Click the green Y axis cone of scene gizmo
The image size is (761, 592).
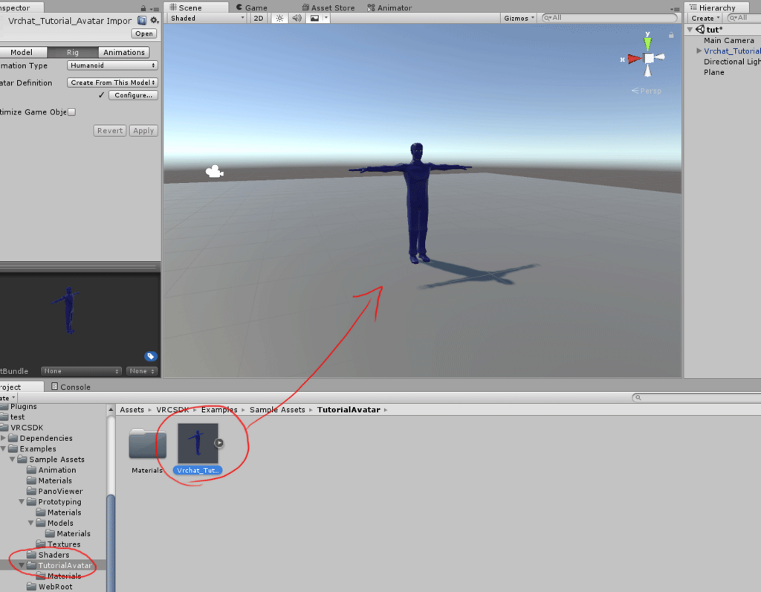tap(647, 42)
